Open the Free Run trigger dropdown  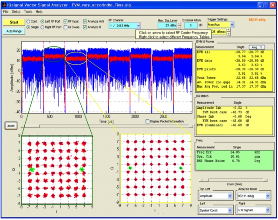coord(232,25)
